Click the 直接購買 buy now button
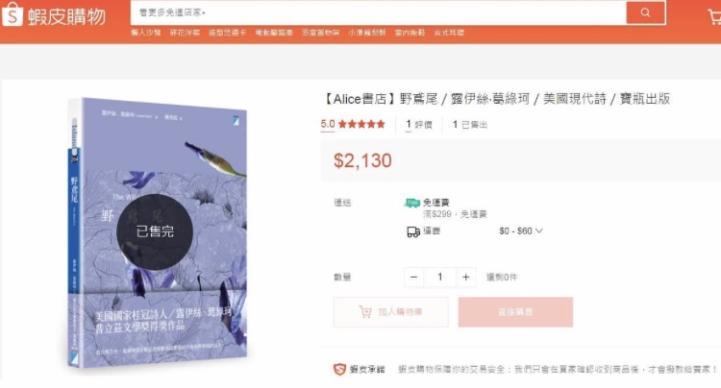The height and width of the screenshot is (388, 721). click(515, 312)
